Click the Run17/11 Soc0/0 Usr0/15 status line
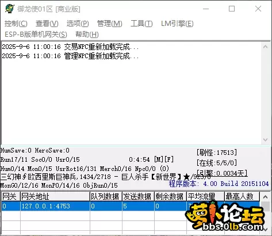This screenshot has height=236, width=272. (x=40, y=159)
